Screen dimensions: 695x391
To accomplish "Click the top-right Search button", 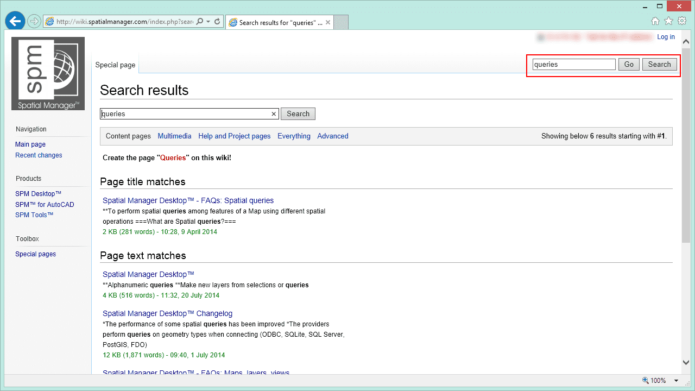I will [x=660, y=64].
